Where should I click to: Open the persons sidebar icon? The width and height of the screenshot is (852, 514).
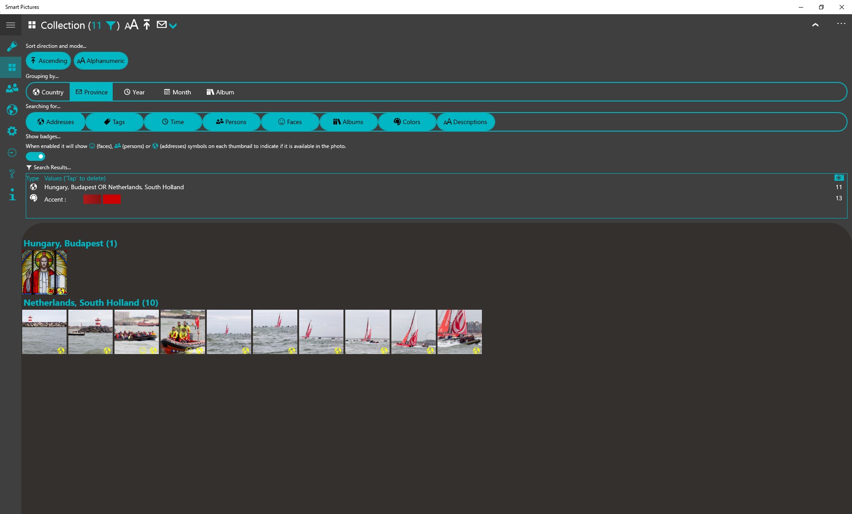point(12,88)
